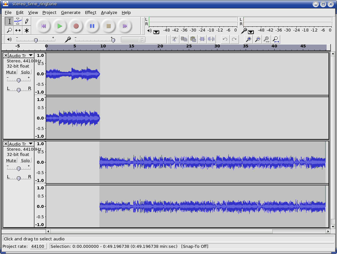Select the Envelope tool
Viewport: 337px width, 254px height.
coord(18,21)
